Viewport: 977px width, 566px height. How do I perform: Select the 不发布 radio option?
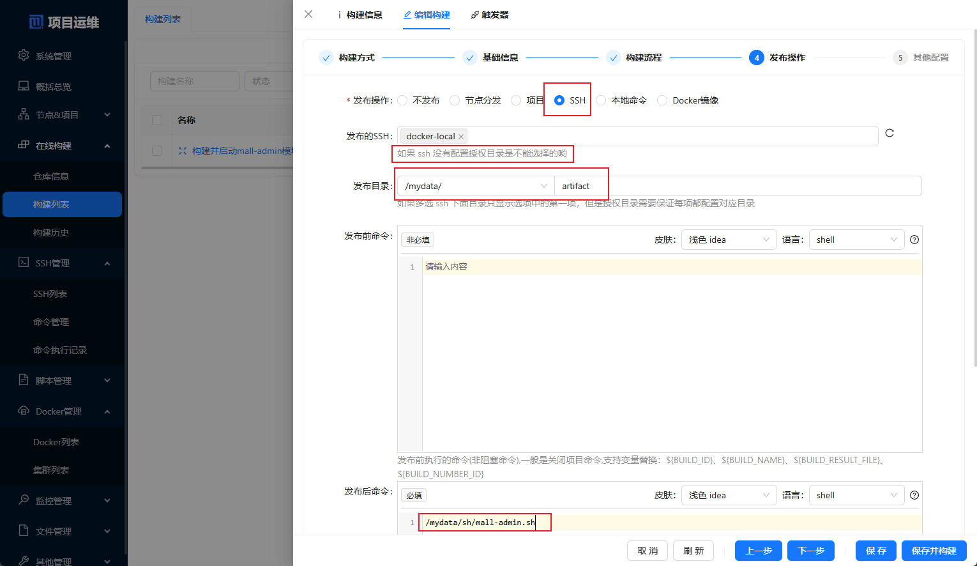pyautogui.click(x=402, y=100)
